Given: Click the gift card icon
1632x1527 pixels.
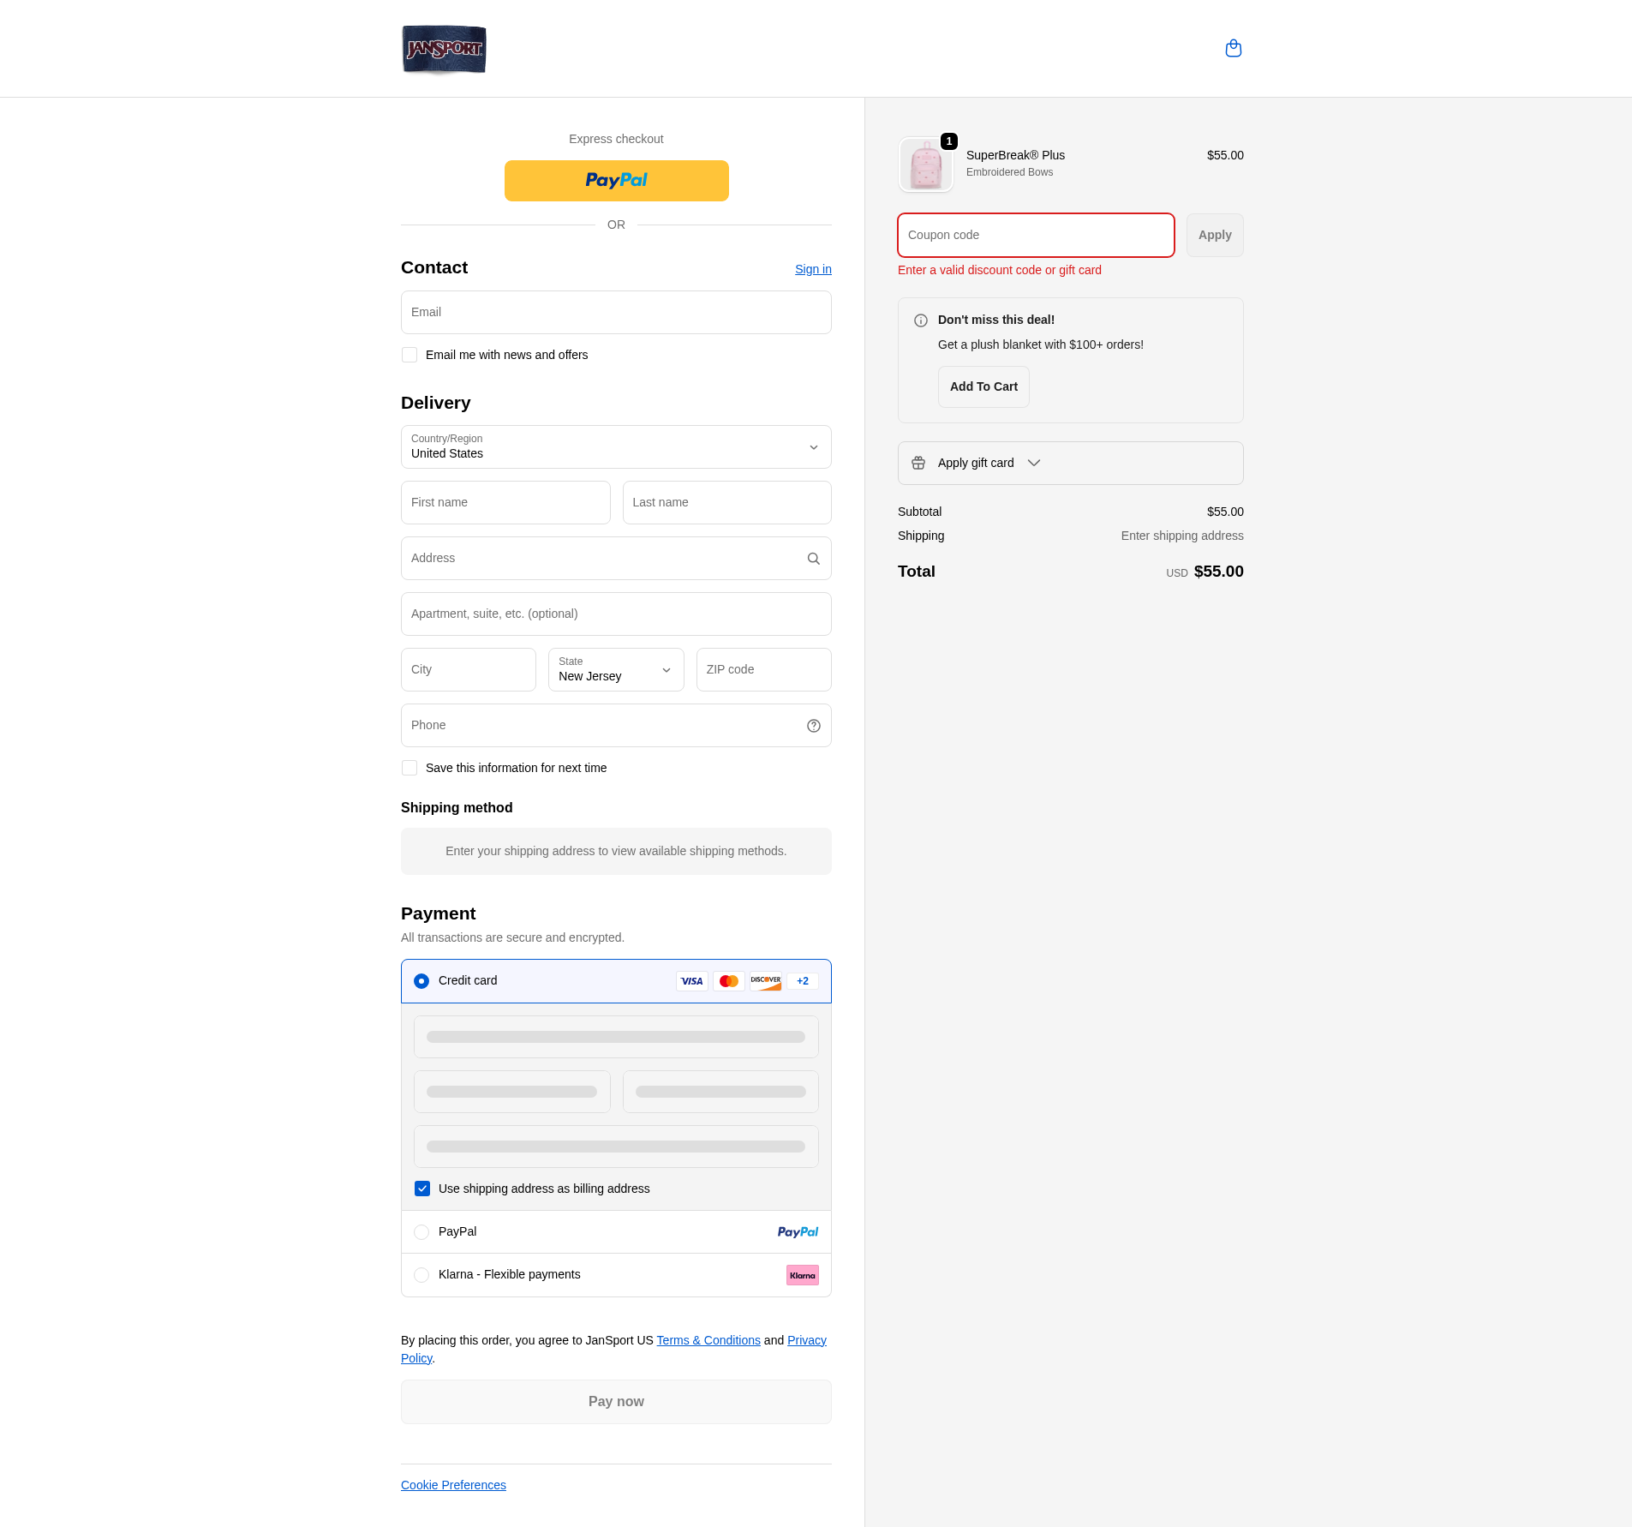Looking at the screenshot, I should pos(918,463).
